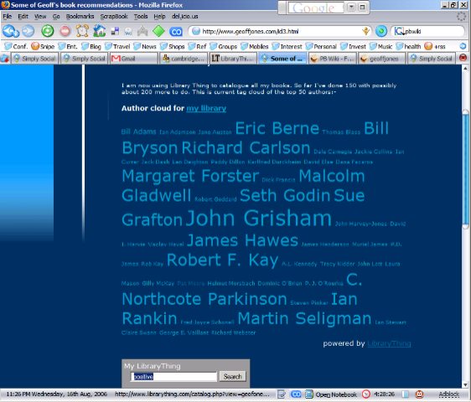Open the search engine selector G icon
The height and width of the screenshot is (402, 471).
[x=399, y=31]
